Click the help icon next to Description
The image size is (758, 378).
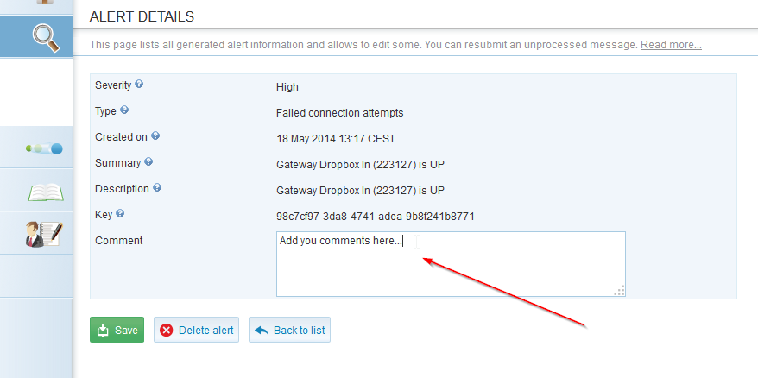click(157, 187)
